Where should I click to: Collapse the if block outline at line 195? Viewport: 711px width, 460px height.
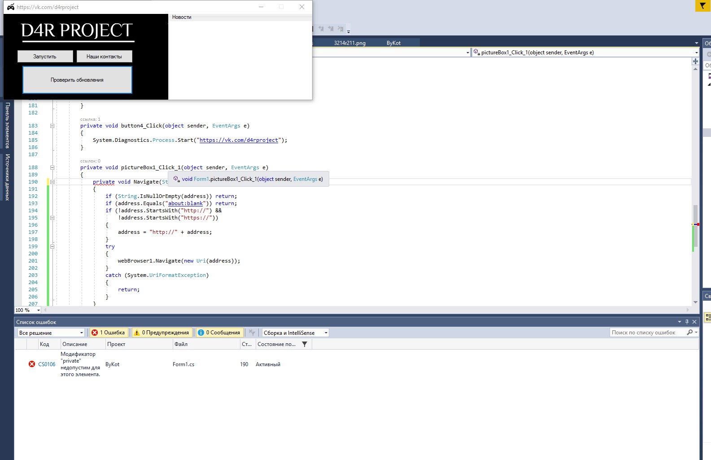coord(52,218)
